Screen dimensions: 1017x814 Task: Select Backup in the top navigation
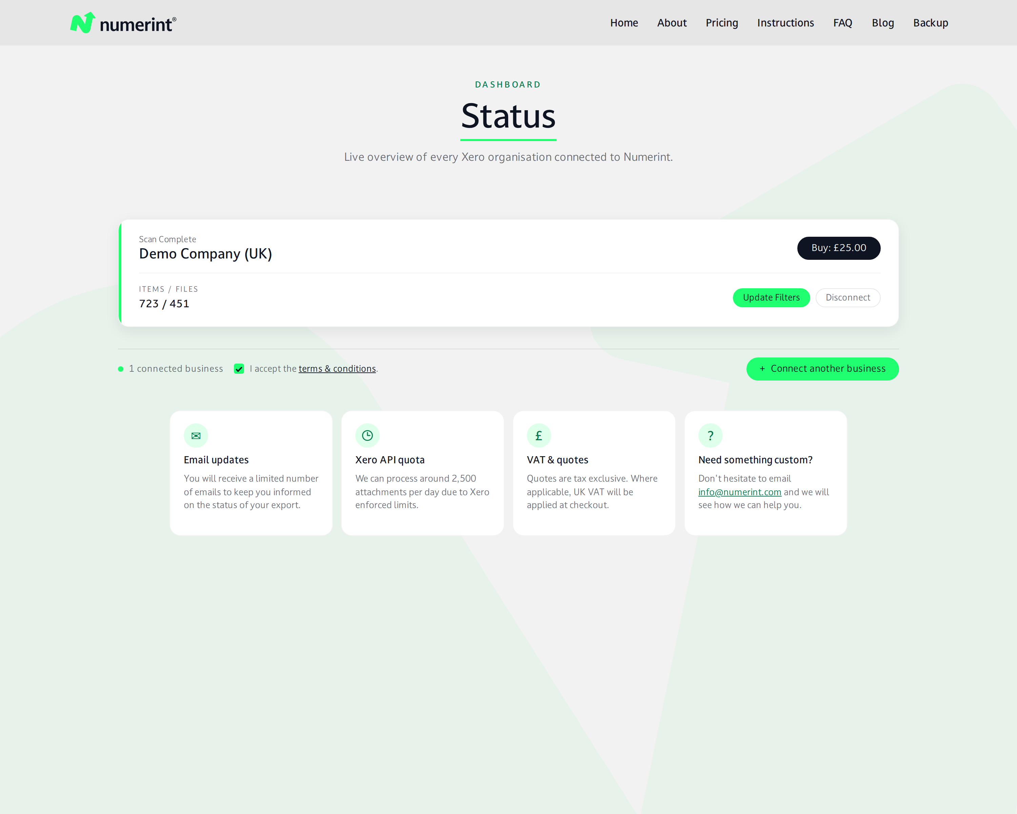point(930,23)
